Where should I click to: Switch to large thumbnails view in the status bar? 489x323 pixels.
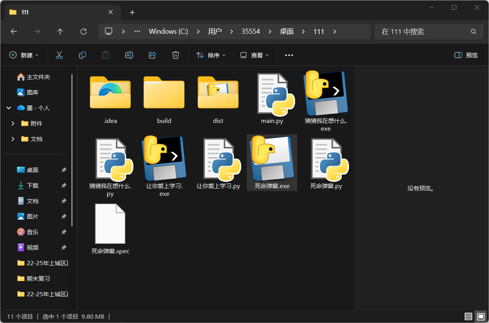click(480, 316)
